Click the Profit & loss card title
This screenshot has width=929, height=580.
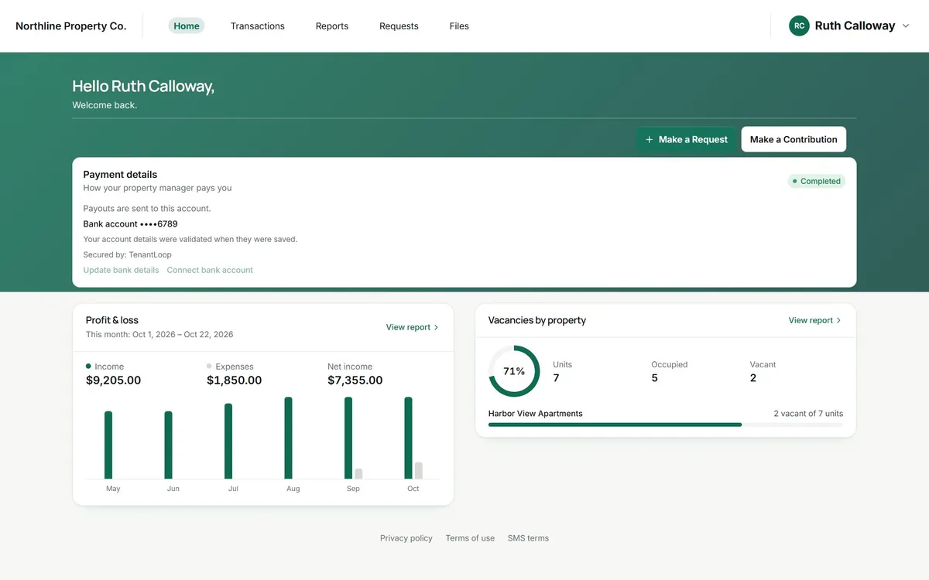[112, 320]
